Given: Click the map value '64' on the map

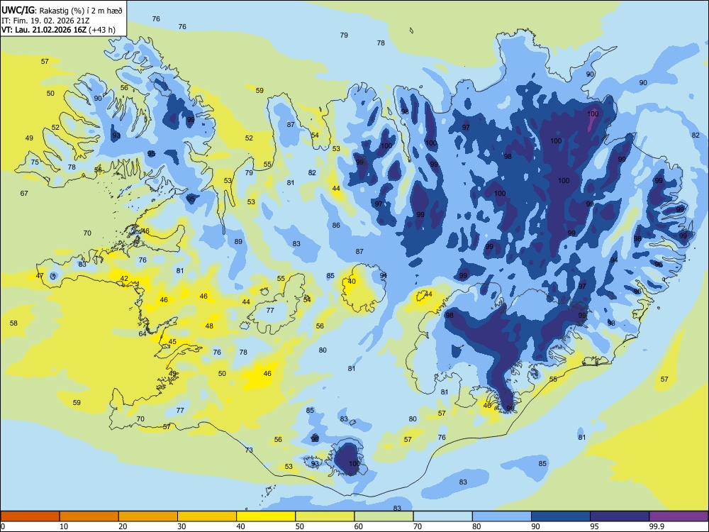Looking at the screenshot, I should [143, 333].
